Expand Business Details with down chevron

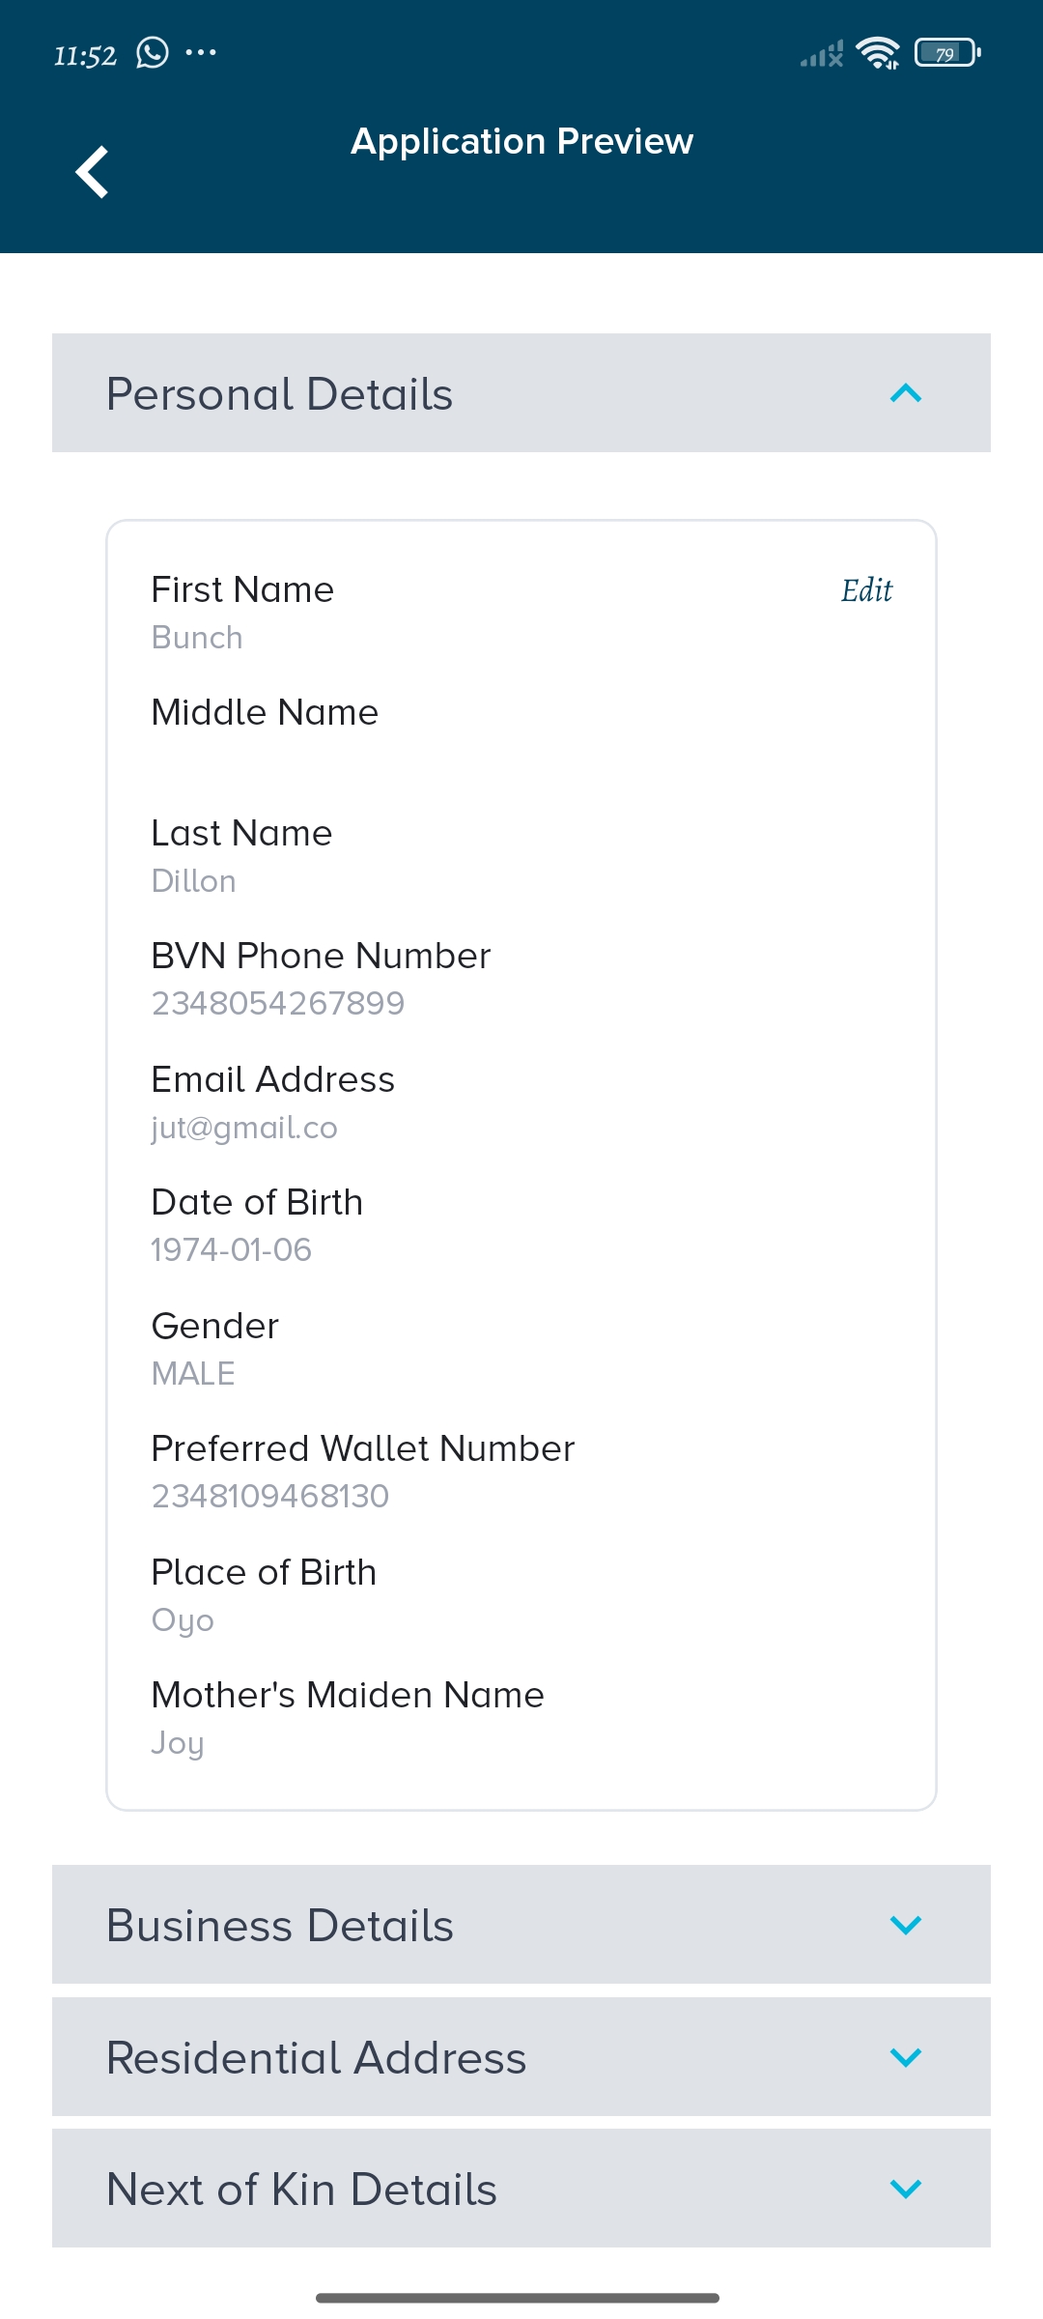905,1925
